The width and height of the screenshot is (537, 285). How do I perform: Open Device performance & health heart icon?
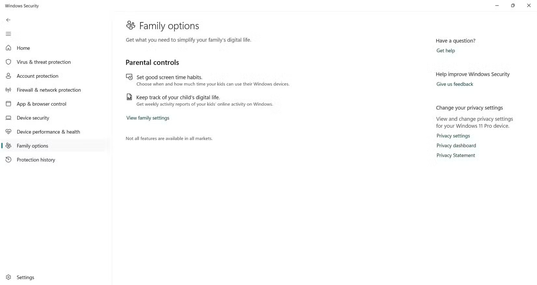(8, 132)
